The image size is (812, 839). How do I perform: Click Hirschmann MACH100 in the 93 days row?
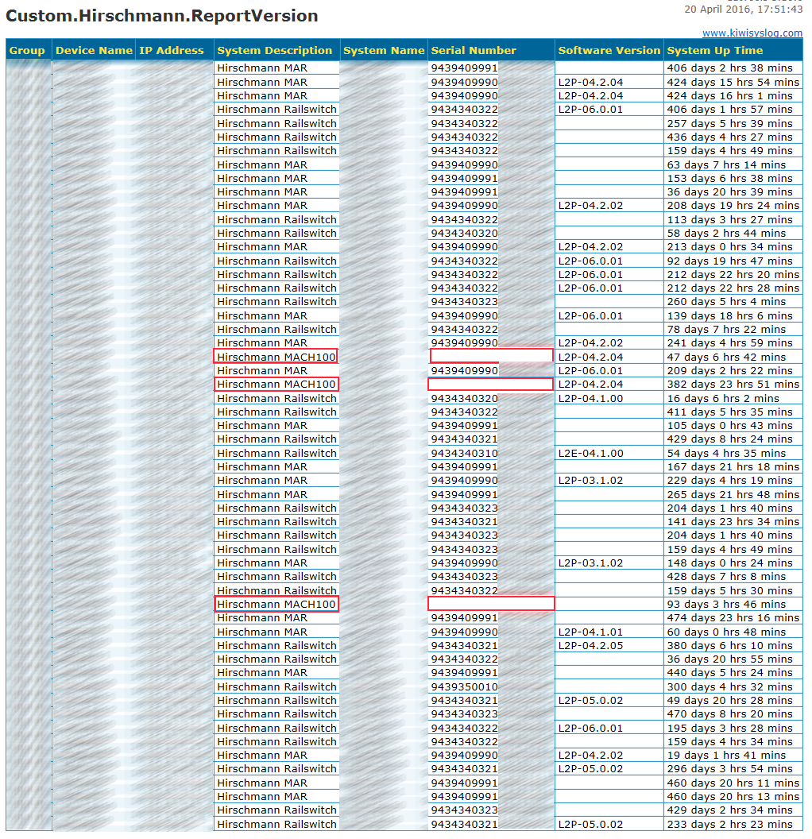pos(276,604)
